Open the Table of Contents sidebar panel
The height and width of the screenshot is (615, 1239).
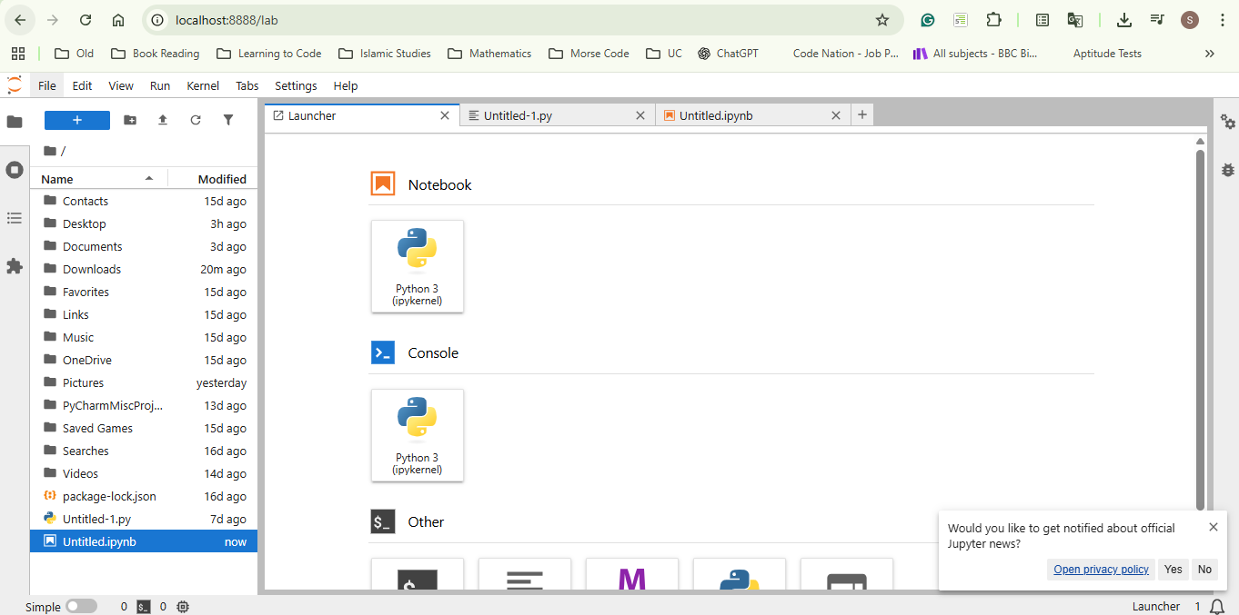tap(15, 218)
